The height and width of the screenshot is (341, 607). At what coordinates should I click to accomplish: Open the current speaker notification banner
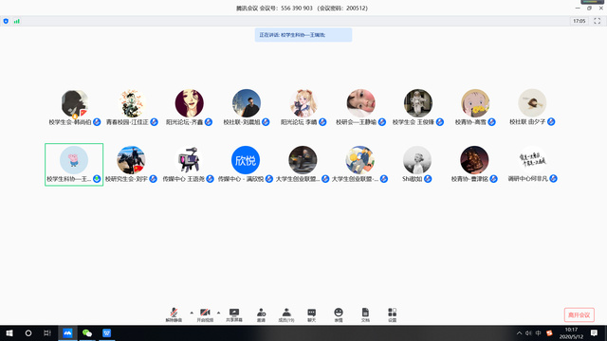point(303,35)
